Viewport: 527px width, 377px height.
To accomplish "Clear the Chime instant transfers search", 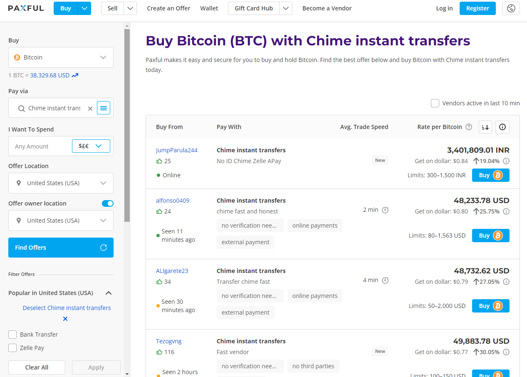I will click(x=90, y=108).
